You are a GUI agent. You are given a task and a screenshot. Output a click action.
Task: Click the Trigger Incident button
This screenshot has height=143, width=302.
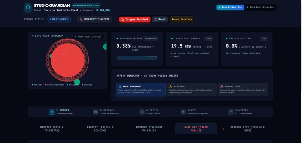135,19
